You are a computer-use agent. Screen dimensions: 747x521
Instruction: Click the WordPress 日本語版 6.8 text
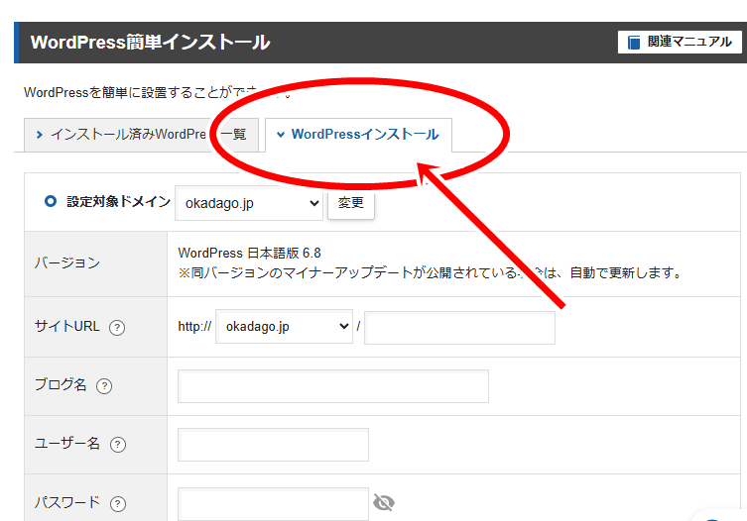250,253
